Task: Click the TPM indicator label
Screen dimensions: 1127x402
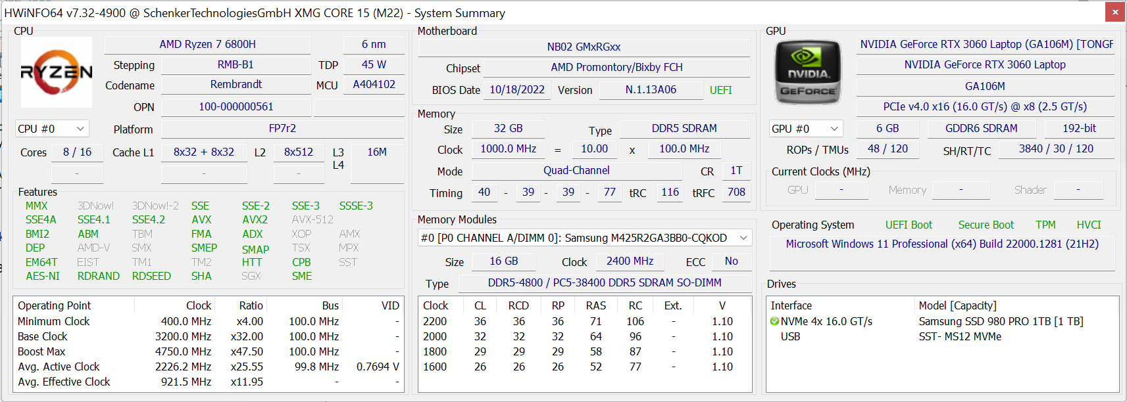Action: coord(1045,225)
